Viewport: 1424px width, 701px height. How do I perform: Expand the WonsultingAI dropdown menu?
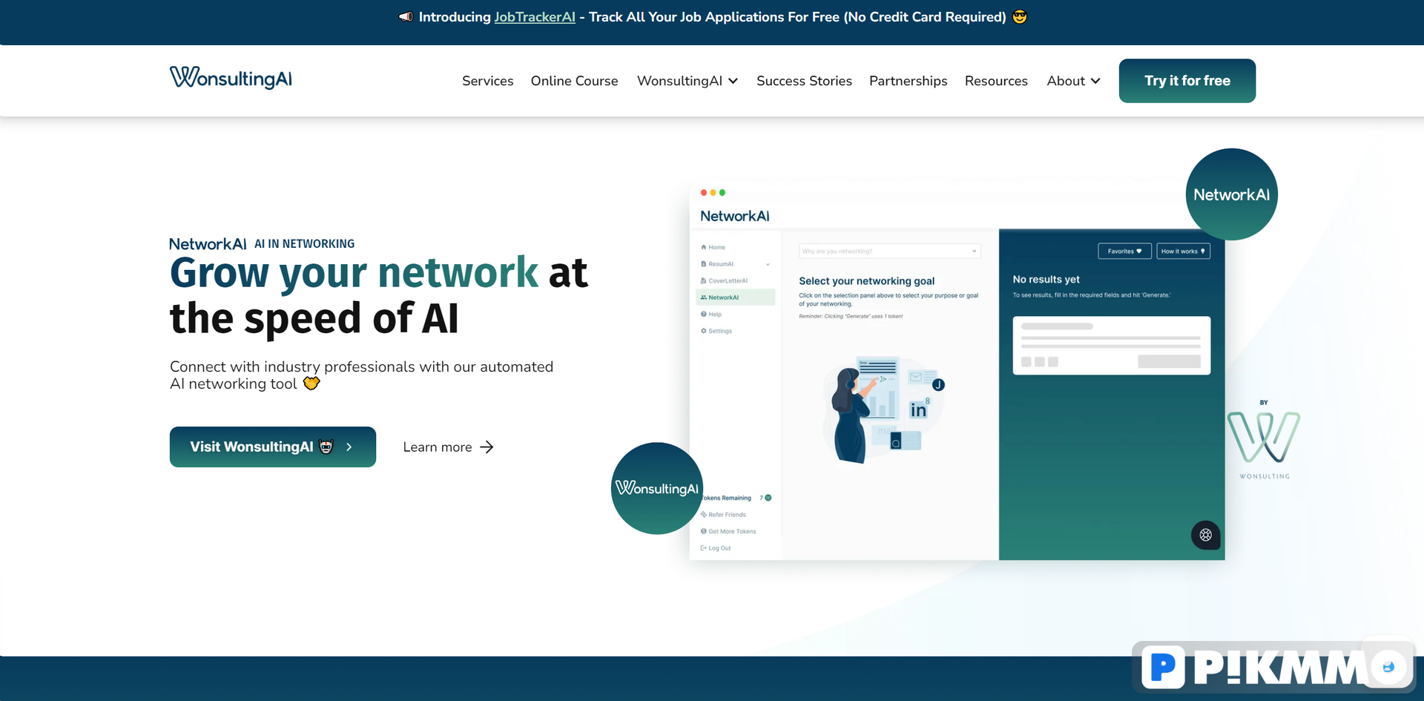point(688,81)
